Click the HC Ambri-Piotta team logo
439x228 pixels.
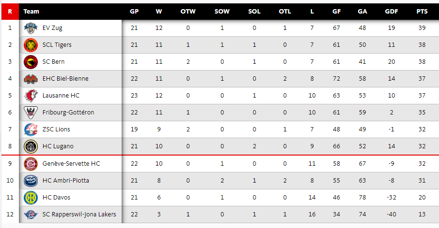(31, 181)
